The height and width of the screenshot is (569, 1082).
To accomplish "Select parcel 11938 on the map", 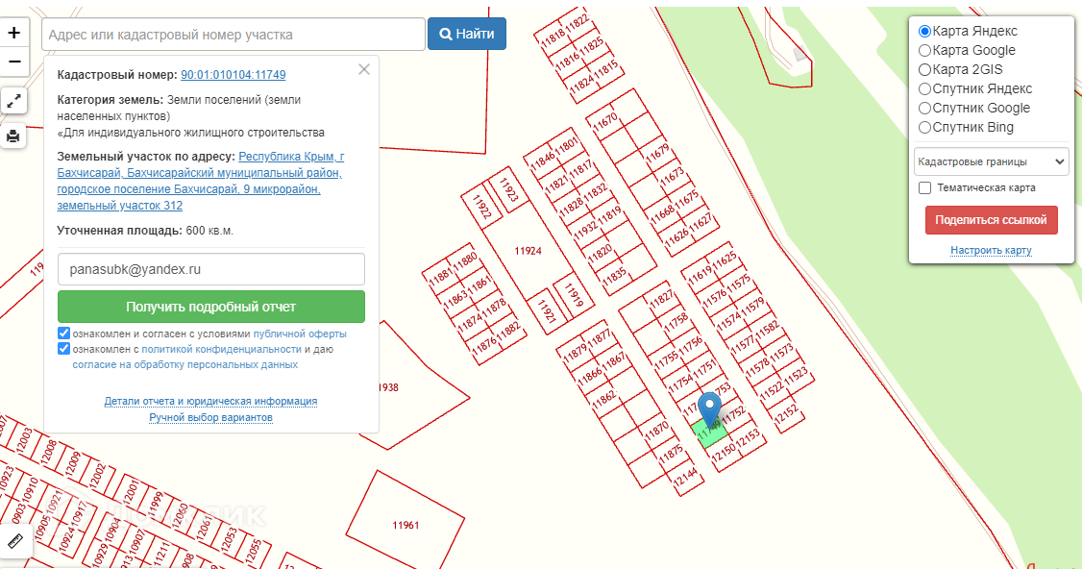I will [x=388, y=387].
